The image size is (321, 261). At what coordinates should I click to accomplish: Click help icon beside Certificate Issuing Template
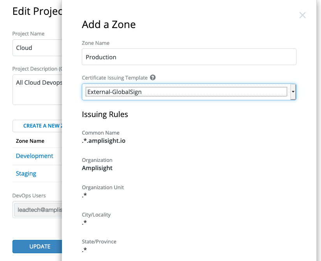153,78
